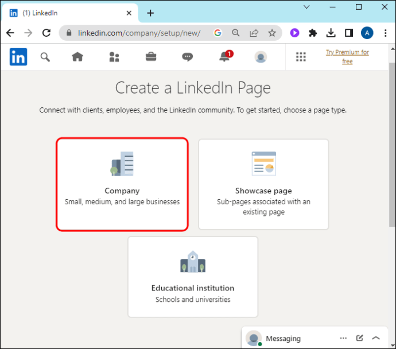Expand Messaging panel chevron
Viewport: 396px width, 349px height.
(376, 338)
